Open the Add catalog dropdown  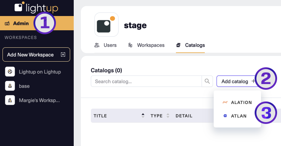[238, 81]
